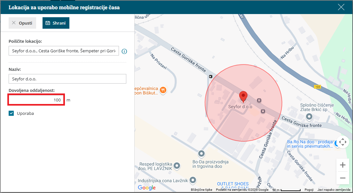The width and height of the screenshot is (353, 193).
Task: Click the Opusti cancel button
Action: pyautogui.click(x=22, y=23)
